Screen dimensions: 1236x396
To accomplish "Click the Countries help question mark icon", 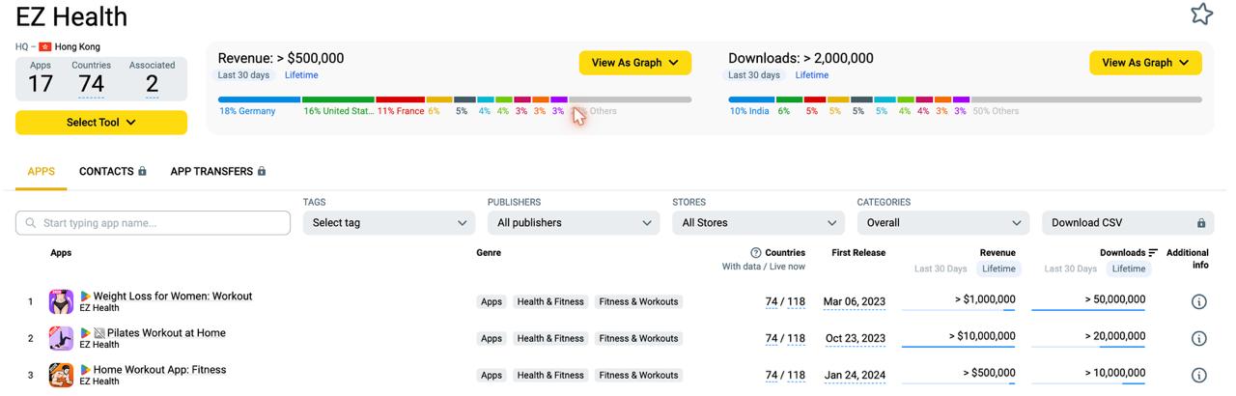I will pos(756,253).
